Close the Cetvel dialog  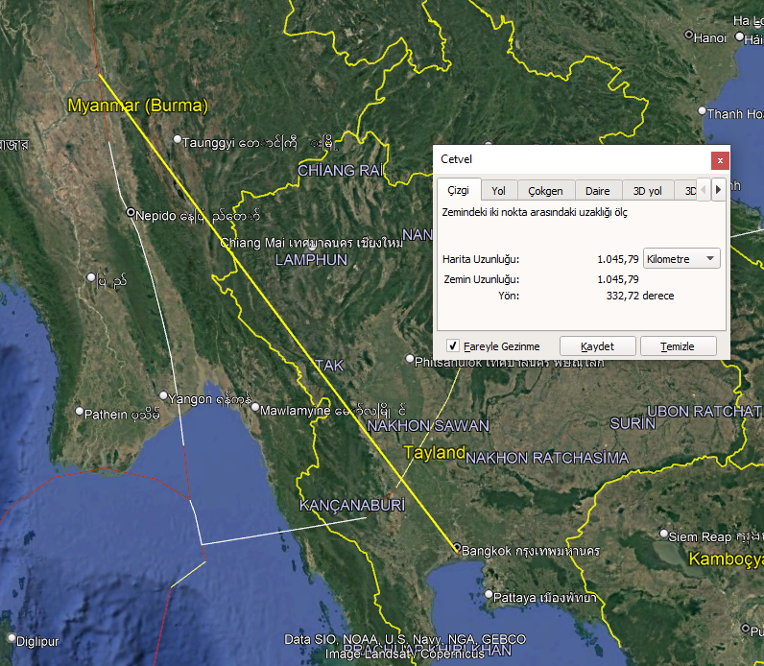720,160
